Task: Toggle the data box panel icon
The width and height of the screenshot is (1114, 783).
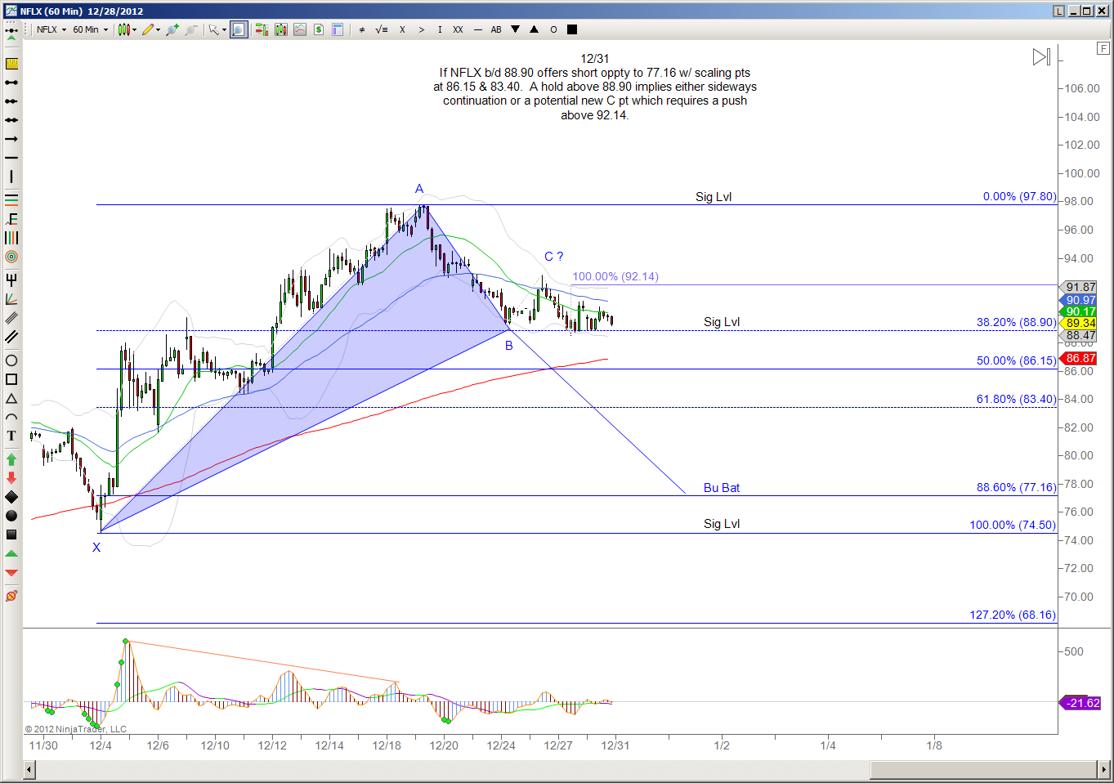Action: tap(337, 29)
